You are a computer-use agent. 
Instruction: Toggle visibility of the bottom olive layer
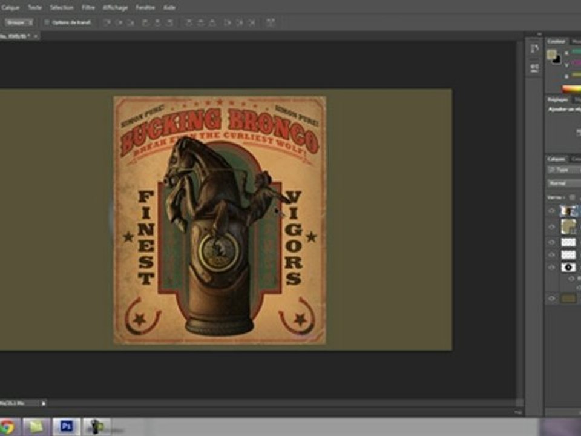pos(551,298)
